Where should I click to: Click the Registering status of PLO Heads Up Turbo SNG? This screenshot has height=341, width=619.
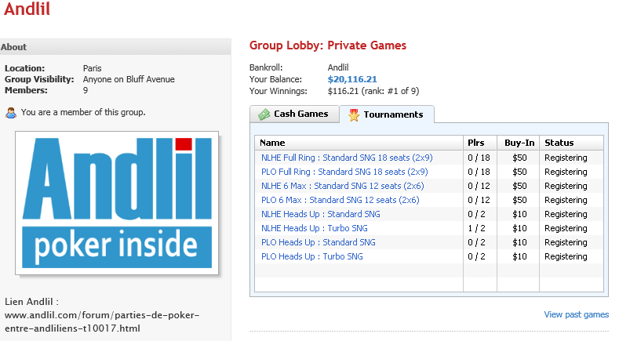(566, 256)
